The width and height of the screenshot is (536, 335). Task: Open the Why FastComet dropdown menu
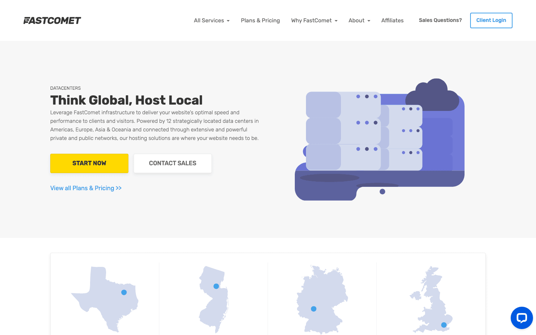(314, 20)
